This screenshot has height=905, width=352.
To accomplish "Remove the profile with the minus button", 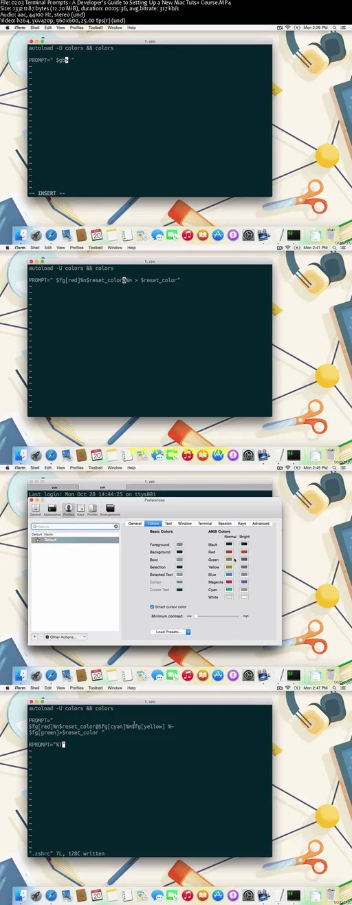I will pos(41,637).
